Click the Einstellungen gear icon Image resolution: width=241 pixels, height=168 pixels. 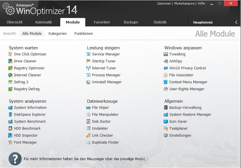pos(166,135)
